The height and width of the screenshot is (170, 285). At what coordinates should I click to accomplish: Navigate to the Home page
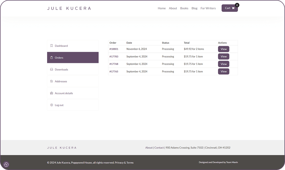click(x=161, y=8)
